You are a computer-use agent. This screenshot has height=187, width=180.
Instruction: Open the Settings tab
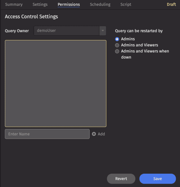(40, 4)
